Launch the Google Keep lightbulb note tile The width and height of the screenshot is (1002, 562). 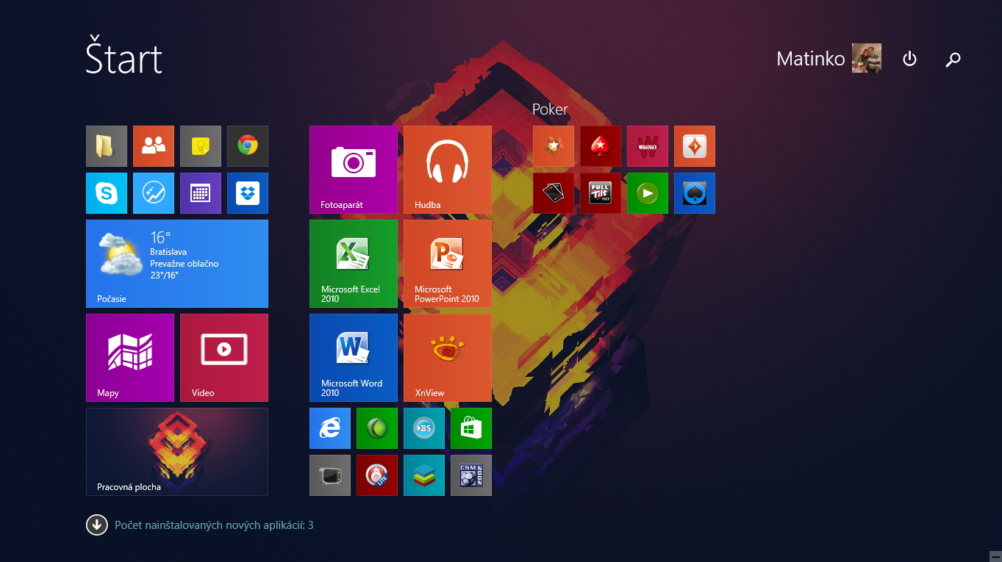[201, 146]
